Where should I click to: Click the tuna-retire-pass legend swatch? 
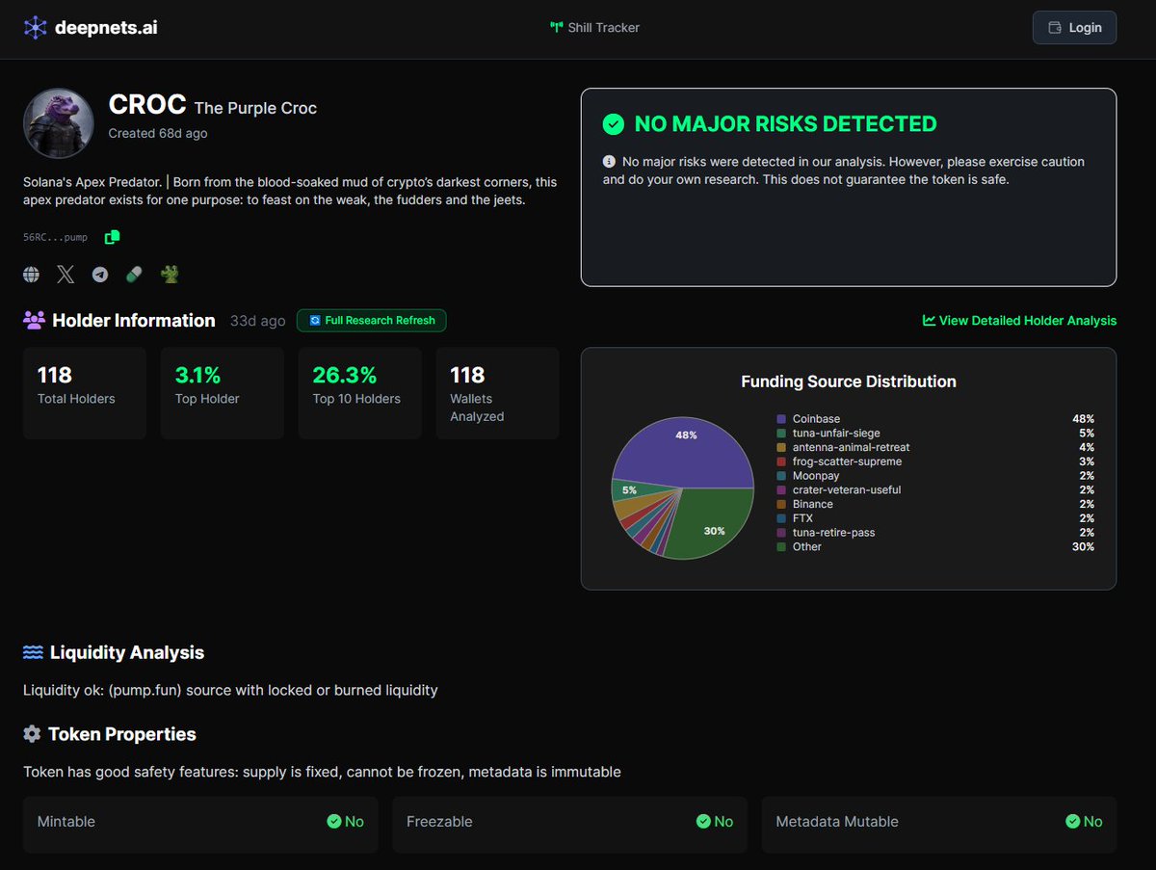tap(781, 532)
